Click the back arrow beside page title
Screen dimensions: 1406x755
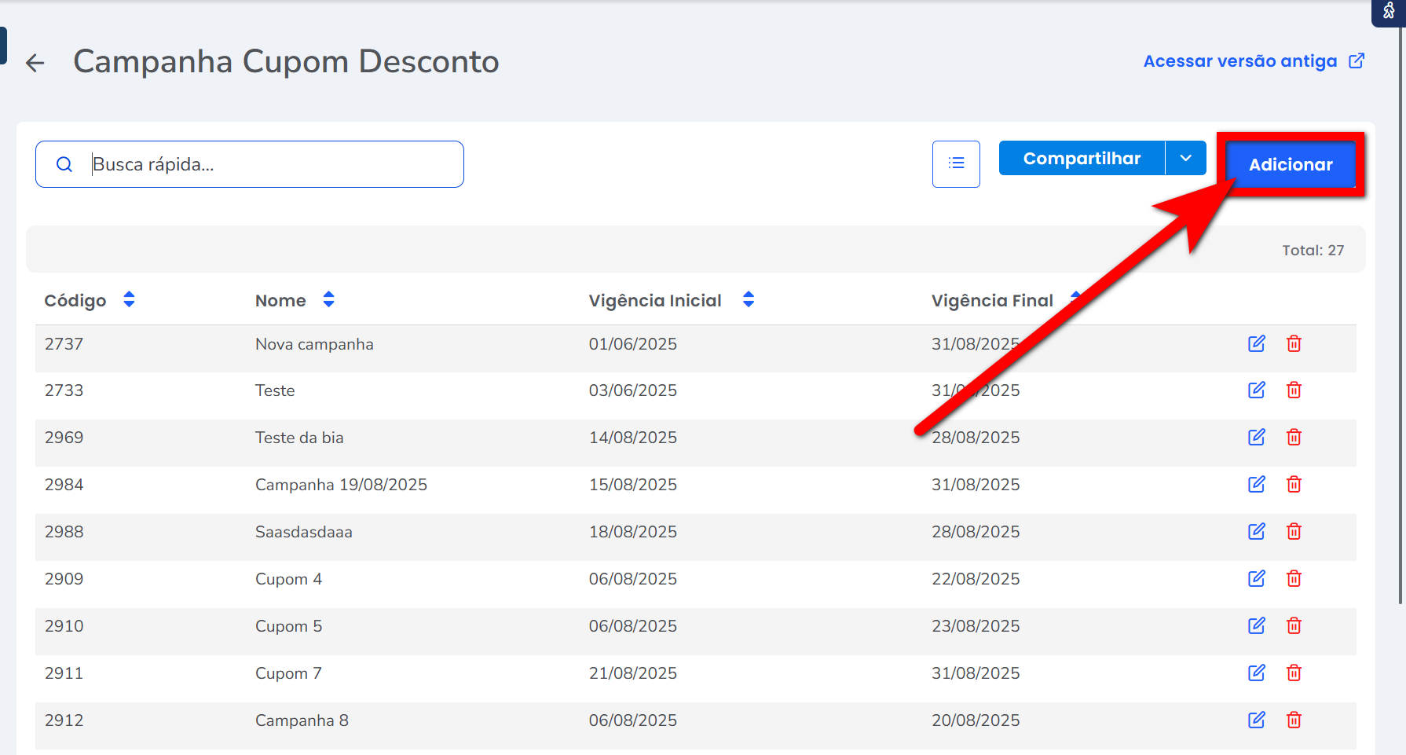pyautogui.click(x=35, y=63)
